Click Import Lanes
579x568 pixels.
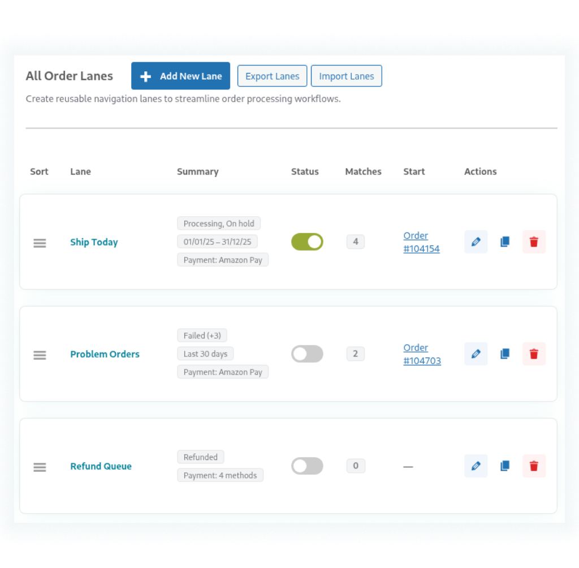(347, 76)
